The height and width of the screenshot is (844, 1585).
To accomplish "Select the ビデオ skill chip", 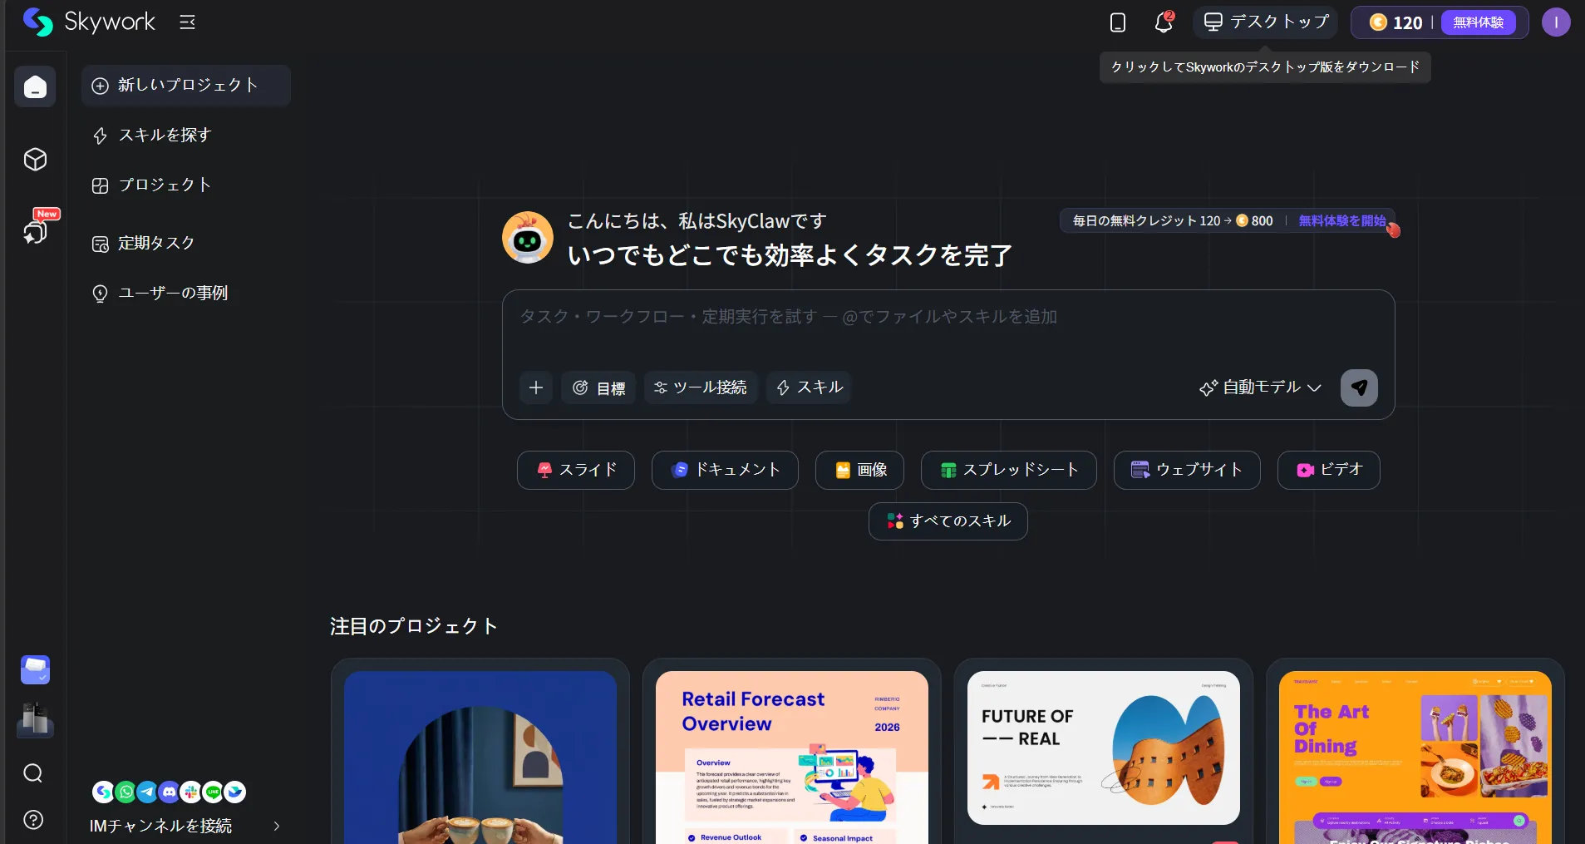I will (x=1329, y=470).
